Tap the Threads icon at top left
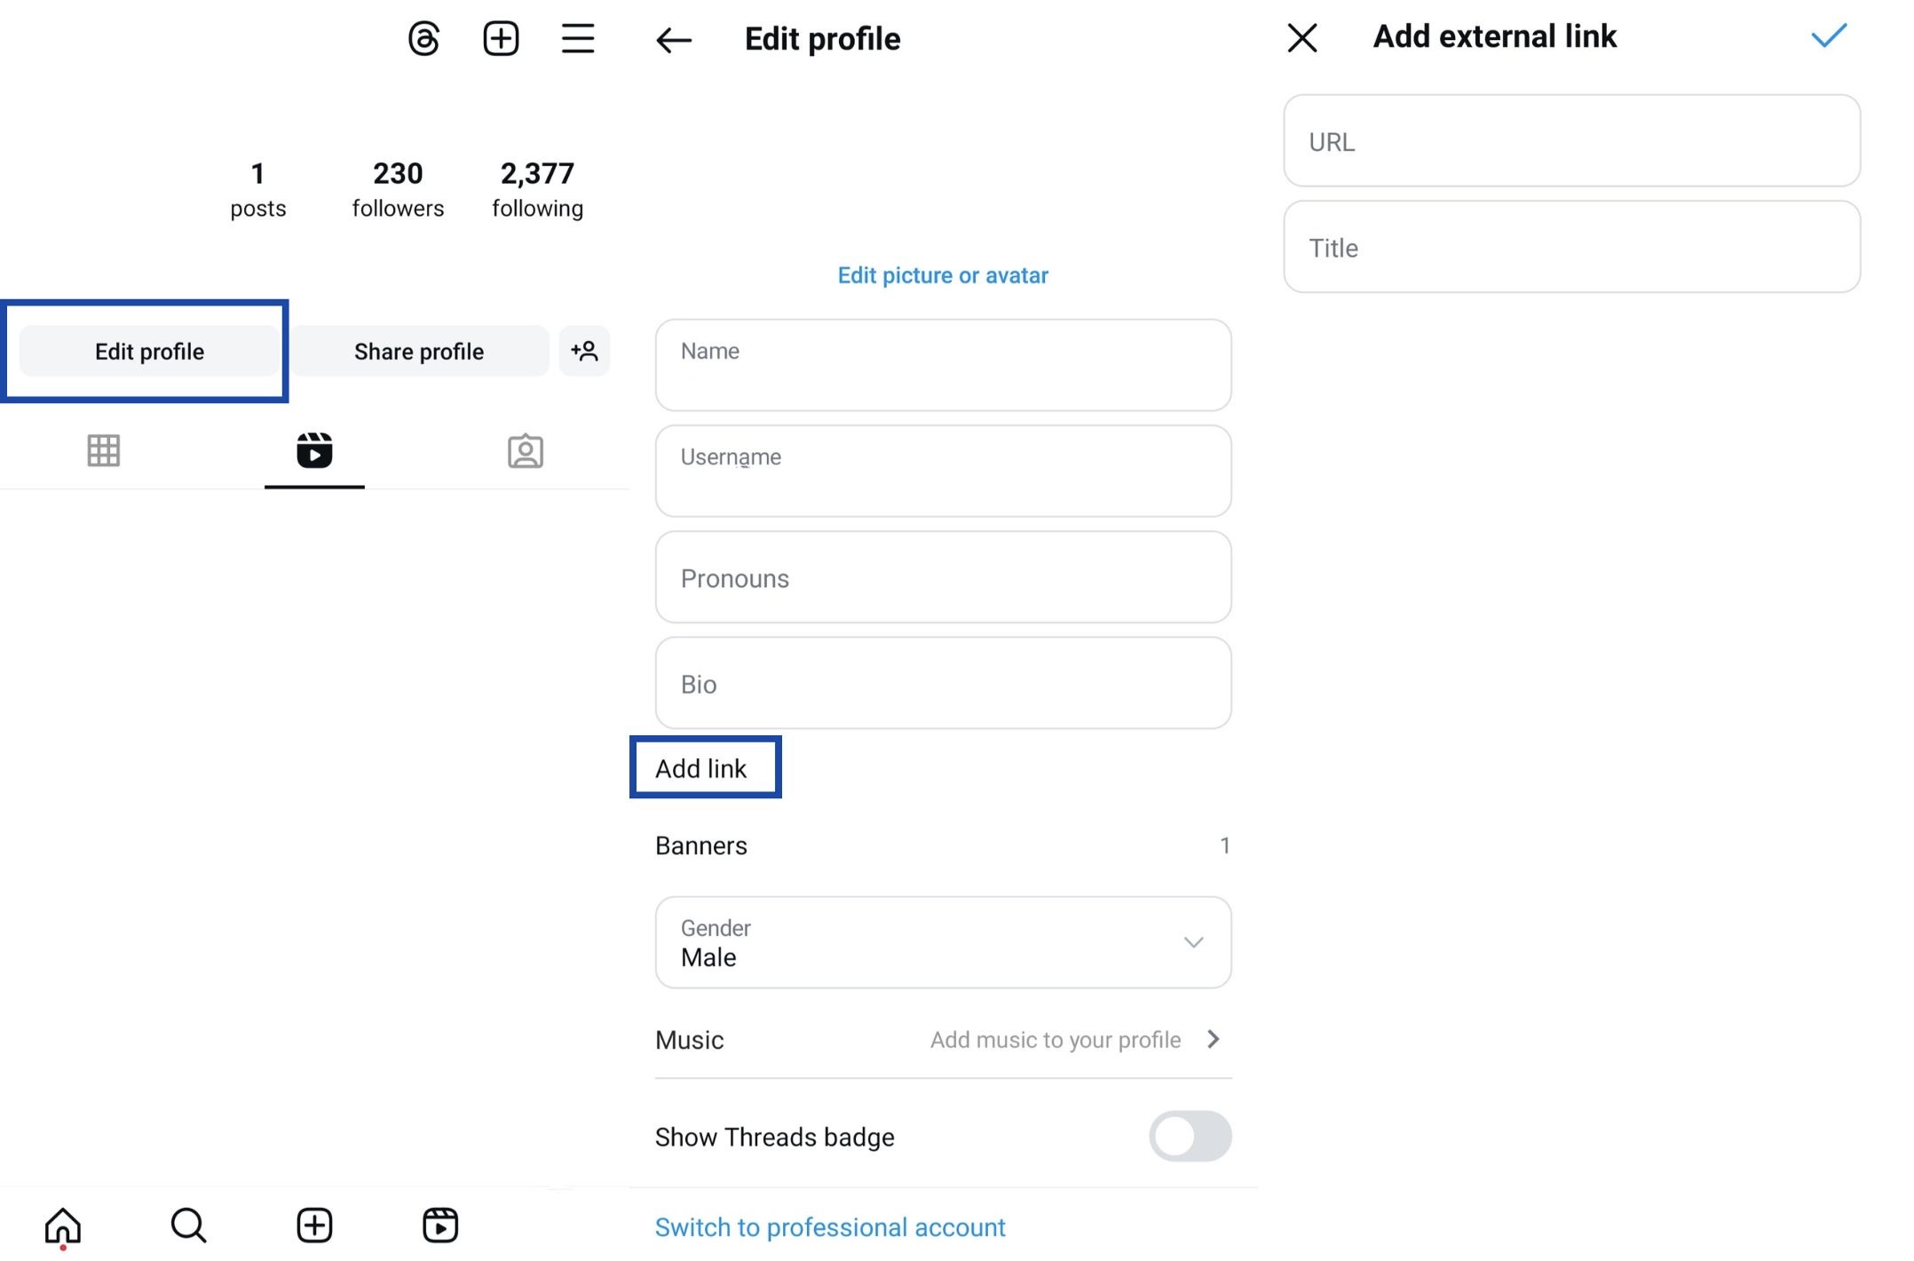 [423, 38]
